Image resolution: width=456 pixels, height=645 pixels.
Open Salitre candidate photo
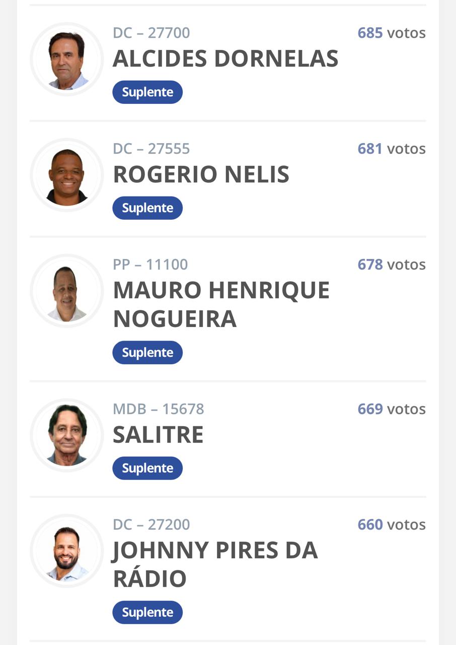(67, 435)
